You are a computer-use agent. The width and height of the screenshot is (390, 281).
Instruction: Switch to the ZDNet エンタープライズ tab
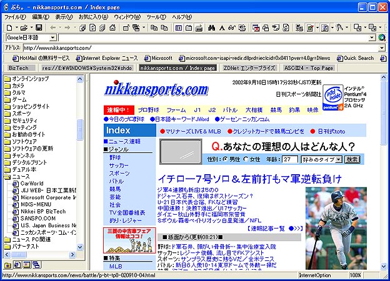pyautogui.click(x=249, y=68)
